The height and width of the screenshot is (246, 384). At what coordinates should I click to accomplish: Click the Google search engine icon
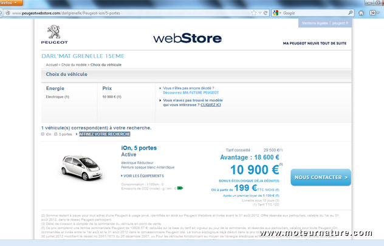pos(276,13)
